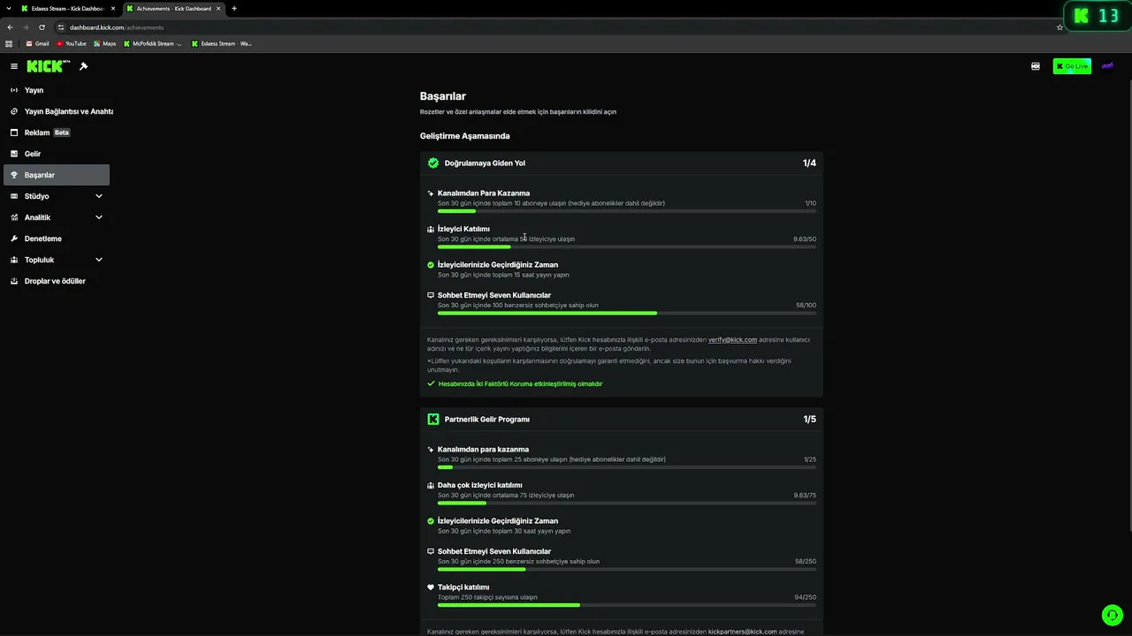1132x636 pixels.
Task: Open the site info icon in address bar
Action: pos(61,27)
